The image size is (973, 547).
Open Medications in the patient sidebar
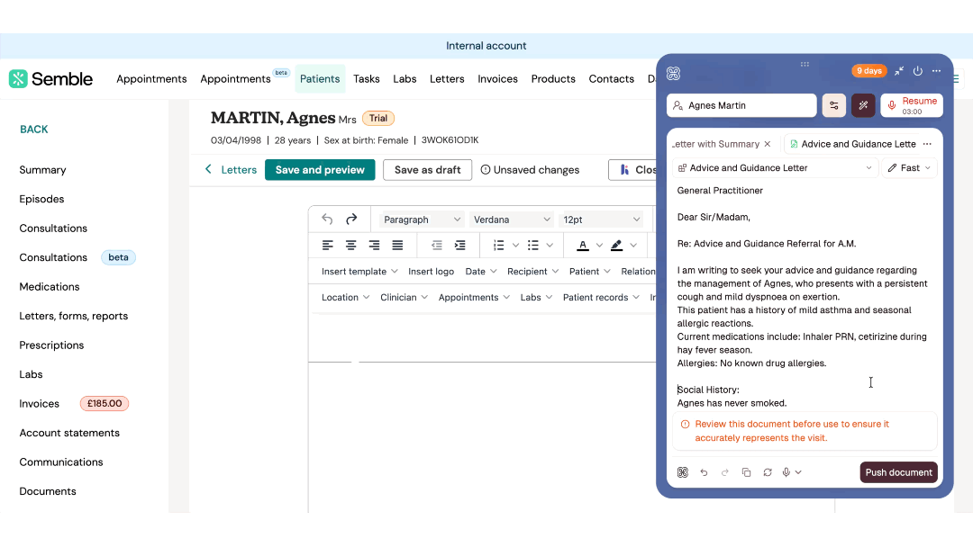[50, 287]
